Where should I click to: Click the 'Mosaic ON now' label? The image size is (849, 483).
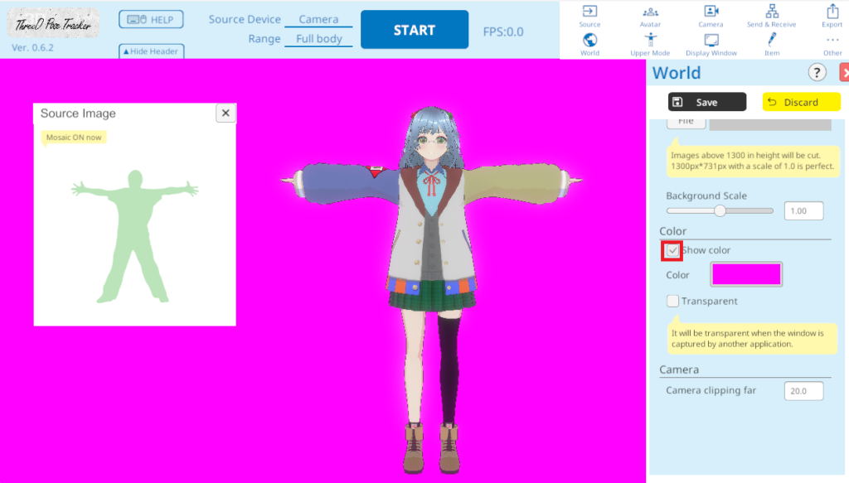tap(74, 138)
